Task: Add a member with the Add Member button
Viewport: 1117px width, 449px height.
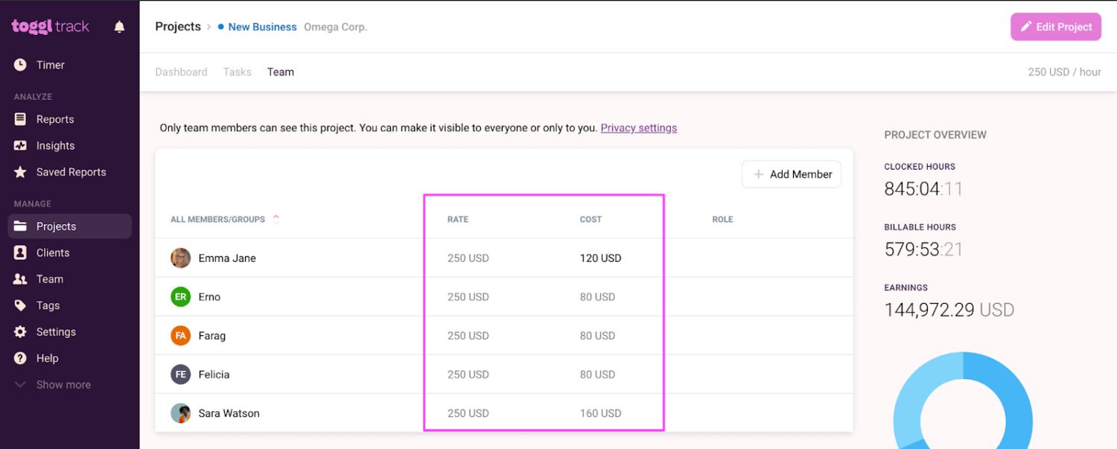Action: pos(791,173)
